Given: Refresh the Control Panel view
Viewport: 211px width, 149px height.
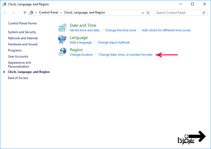Looking at the screenshot, I should [x=148, y=13].
